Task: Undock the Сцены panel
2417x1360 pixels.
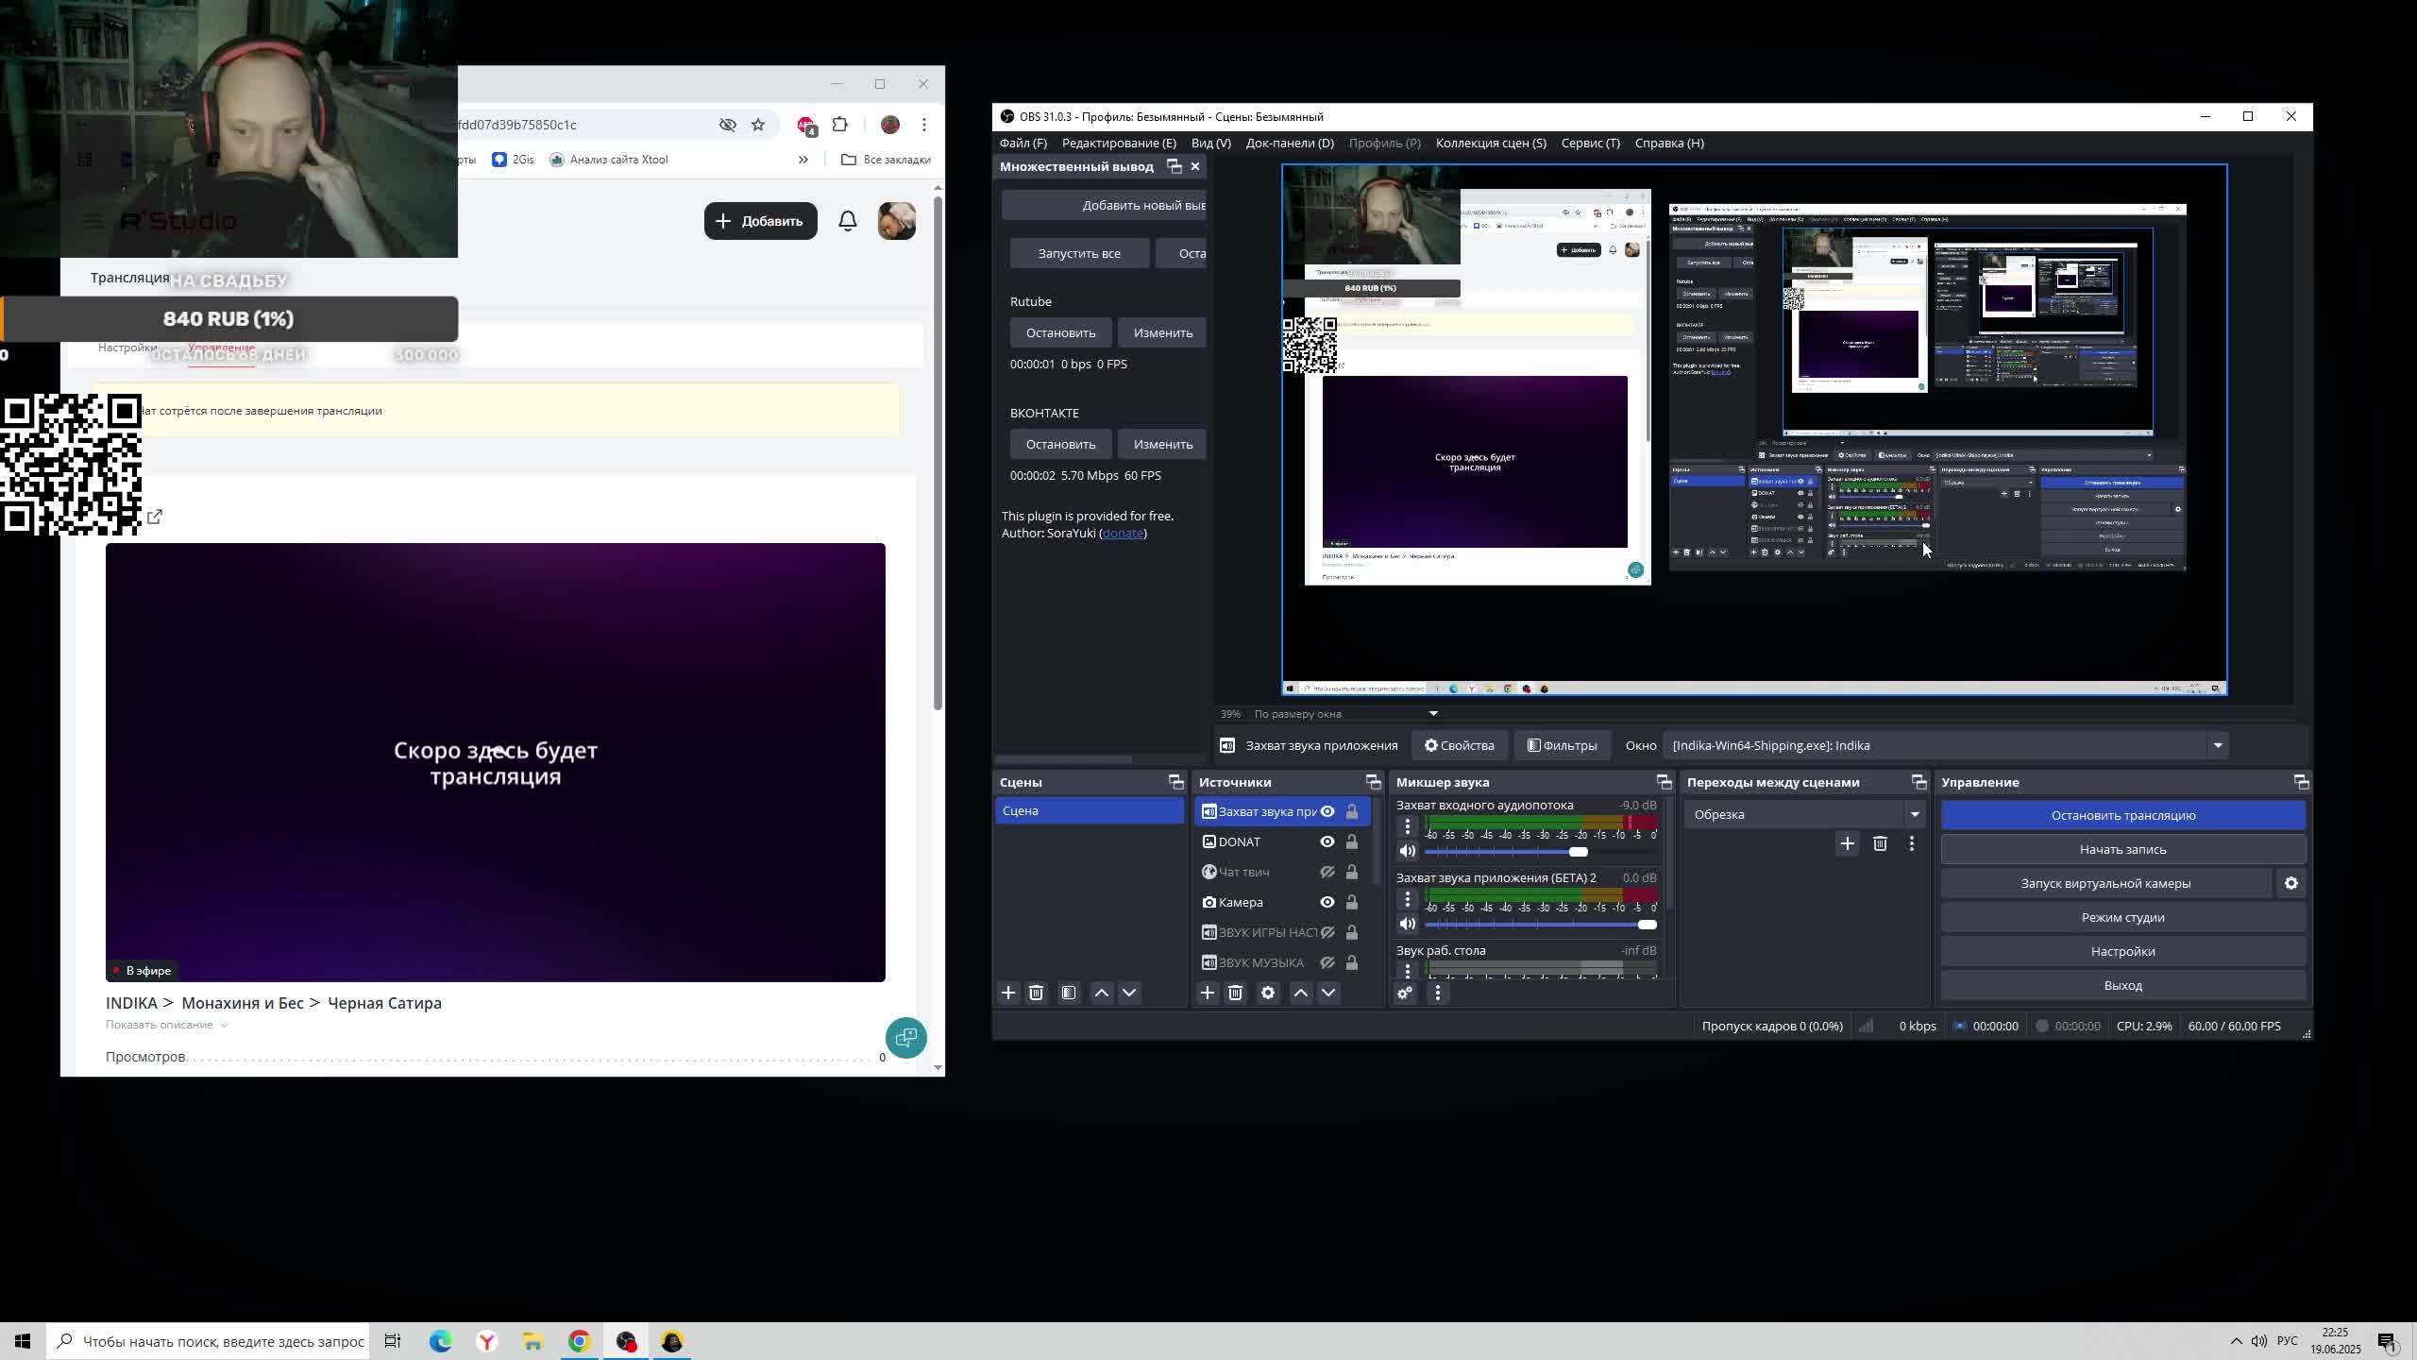Action: click(x=1175, y=782)
